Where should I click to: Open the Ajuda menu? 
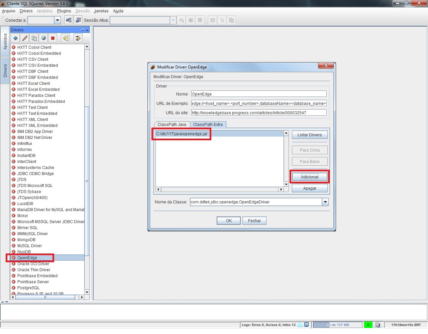118,11
